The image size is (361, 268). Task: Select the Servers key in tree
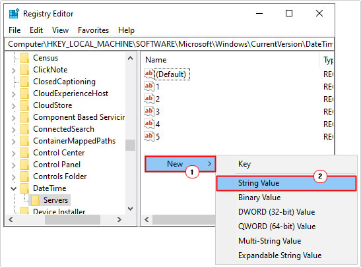point(55,200)
